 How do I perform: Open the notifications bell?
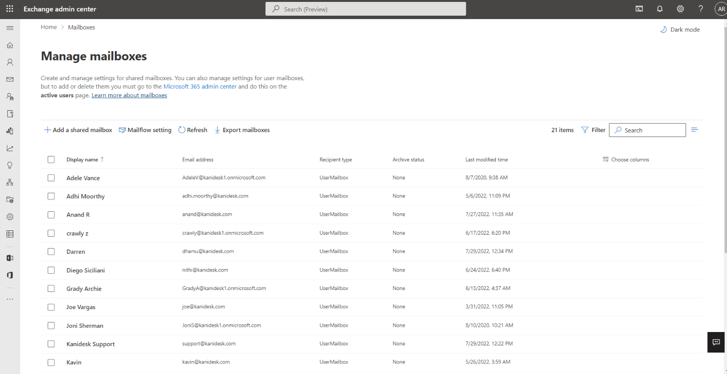coord(660,9)
